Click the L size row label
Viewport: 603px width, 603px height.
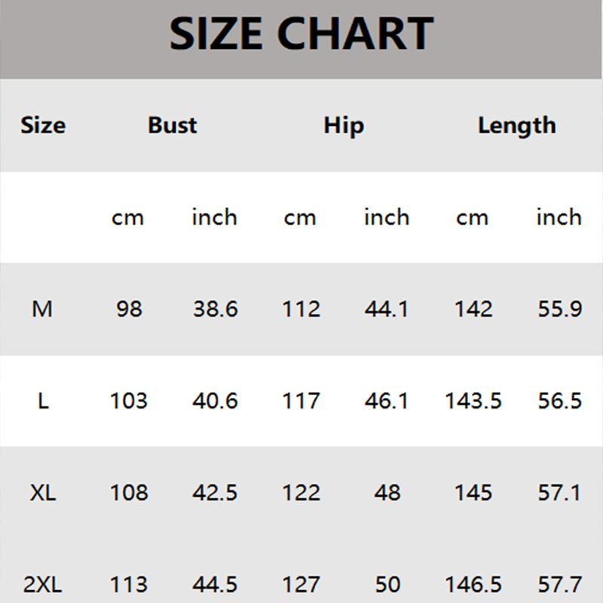click(x=43, y=400)
